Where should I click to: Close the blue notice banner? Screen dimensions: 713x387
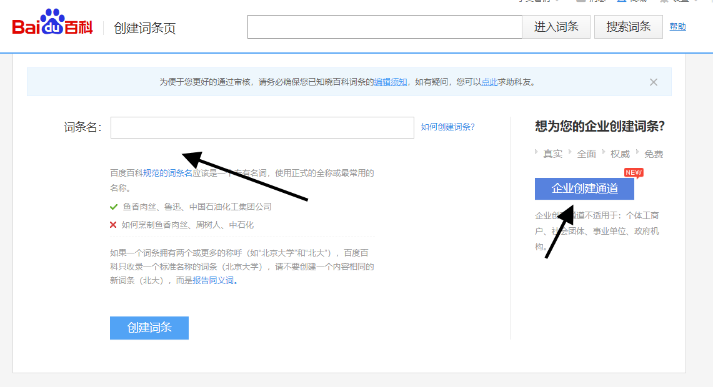[x=654, y=82]
